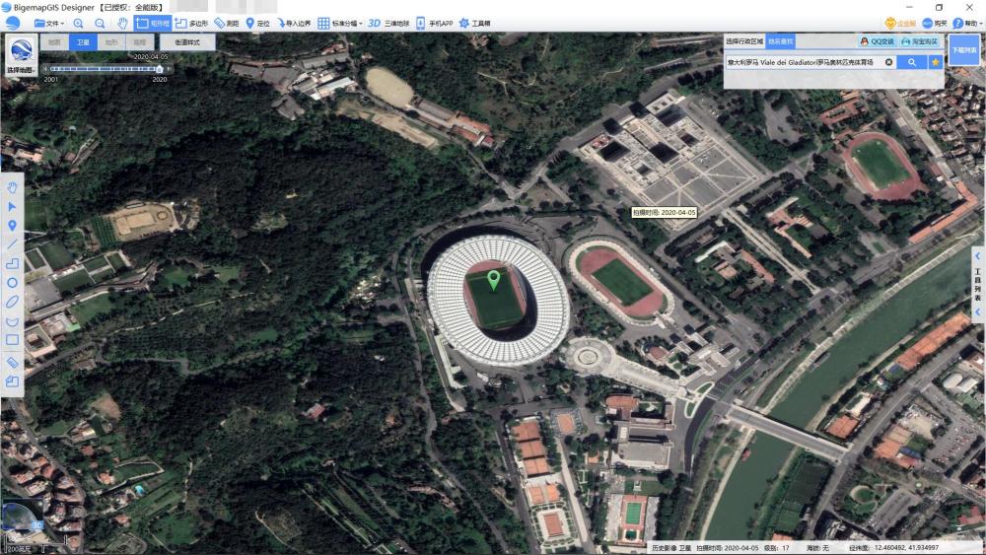Open the 标准分幅 standard sheet dropdown
The height and width of the screenshot is (555, 986).
[340, 24]
